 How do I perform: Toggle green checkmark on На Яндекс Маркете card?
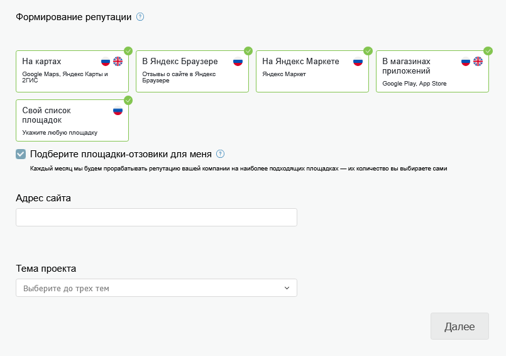[368, 51]
